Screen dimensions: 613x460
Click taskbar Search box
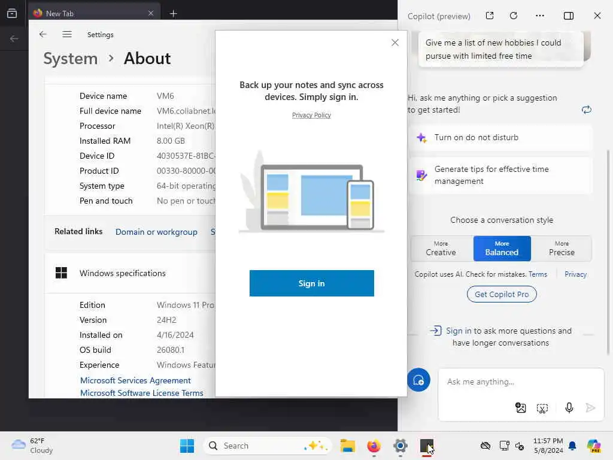coord(268,446)
